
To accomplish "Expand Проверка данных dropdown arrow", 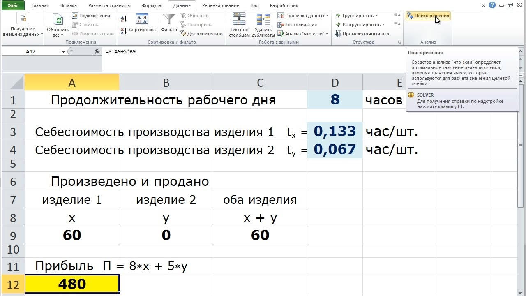I will (x=327, y=16).
